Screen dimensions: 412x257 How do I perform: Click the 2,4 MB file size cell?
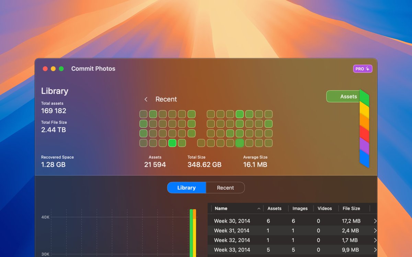coord(351,231)
